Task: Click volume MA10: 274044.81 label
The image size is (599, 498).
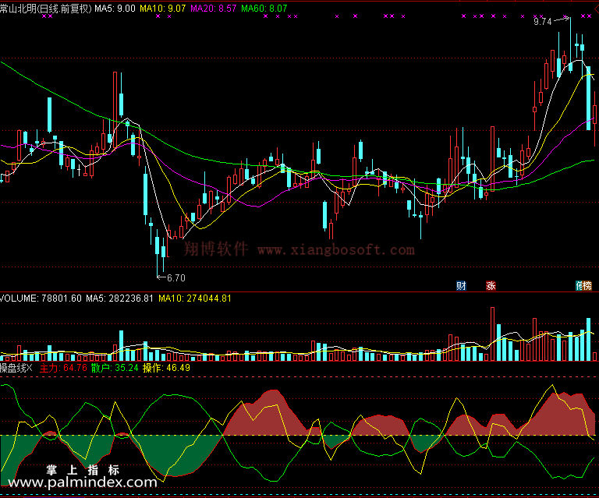Action: coord(195,298)
